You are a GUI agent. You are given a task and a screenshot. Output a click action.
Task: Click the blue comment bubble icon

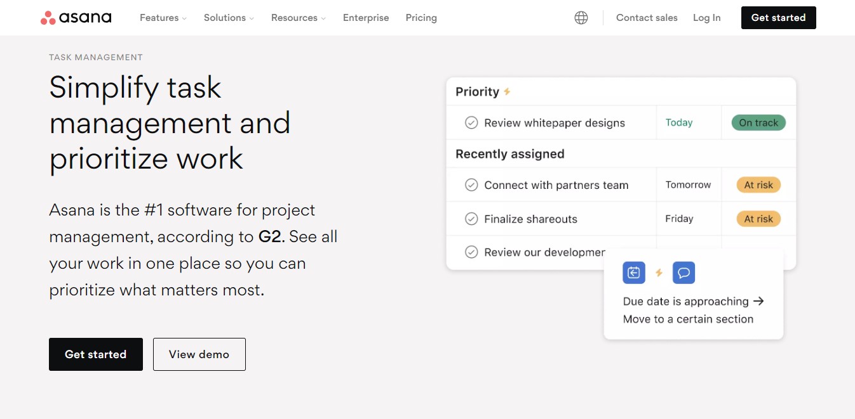(683, 273)
